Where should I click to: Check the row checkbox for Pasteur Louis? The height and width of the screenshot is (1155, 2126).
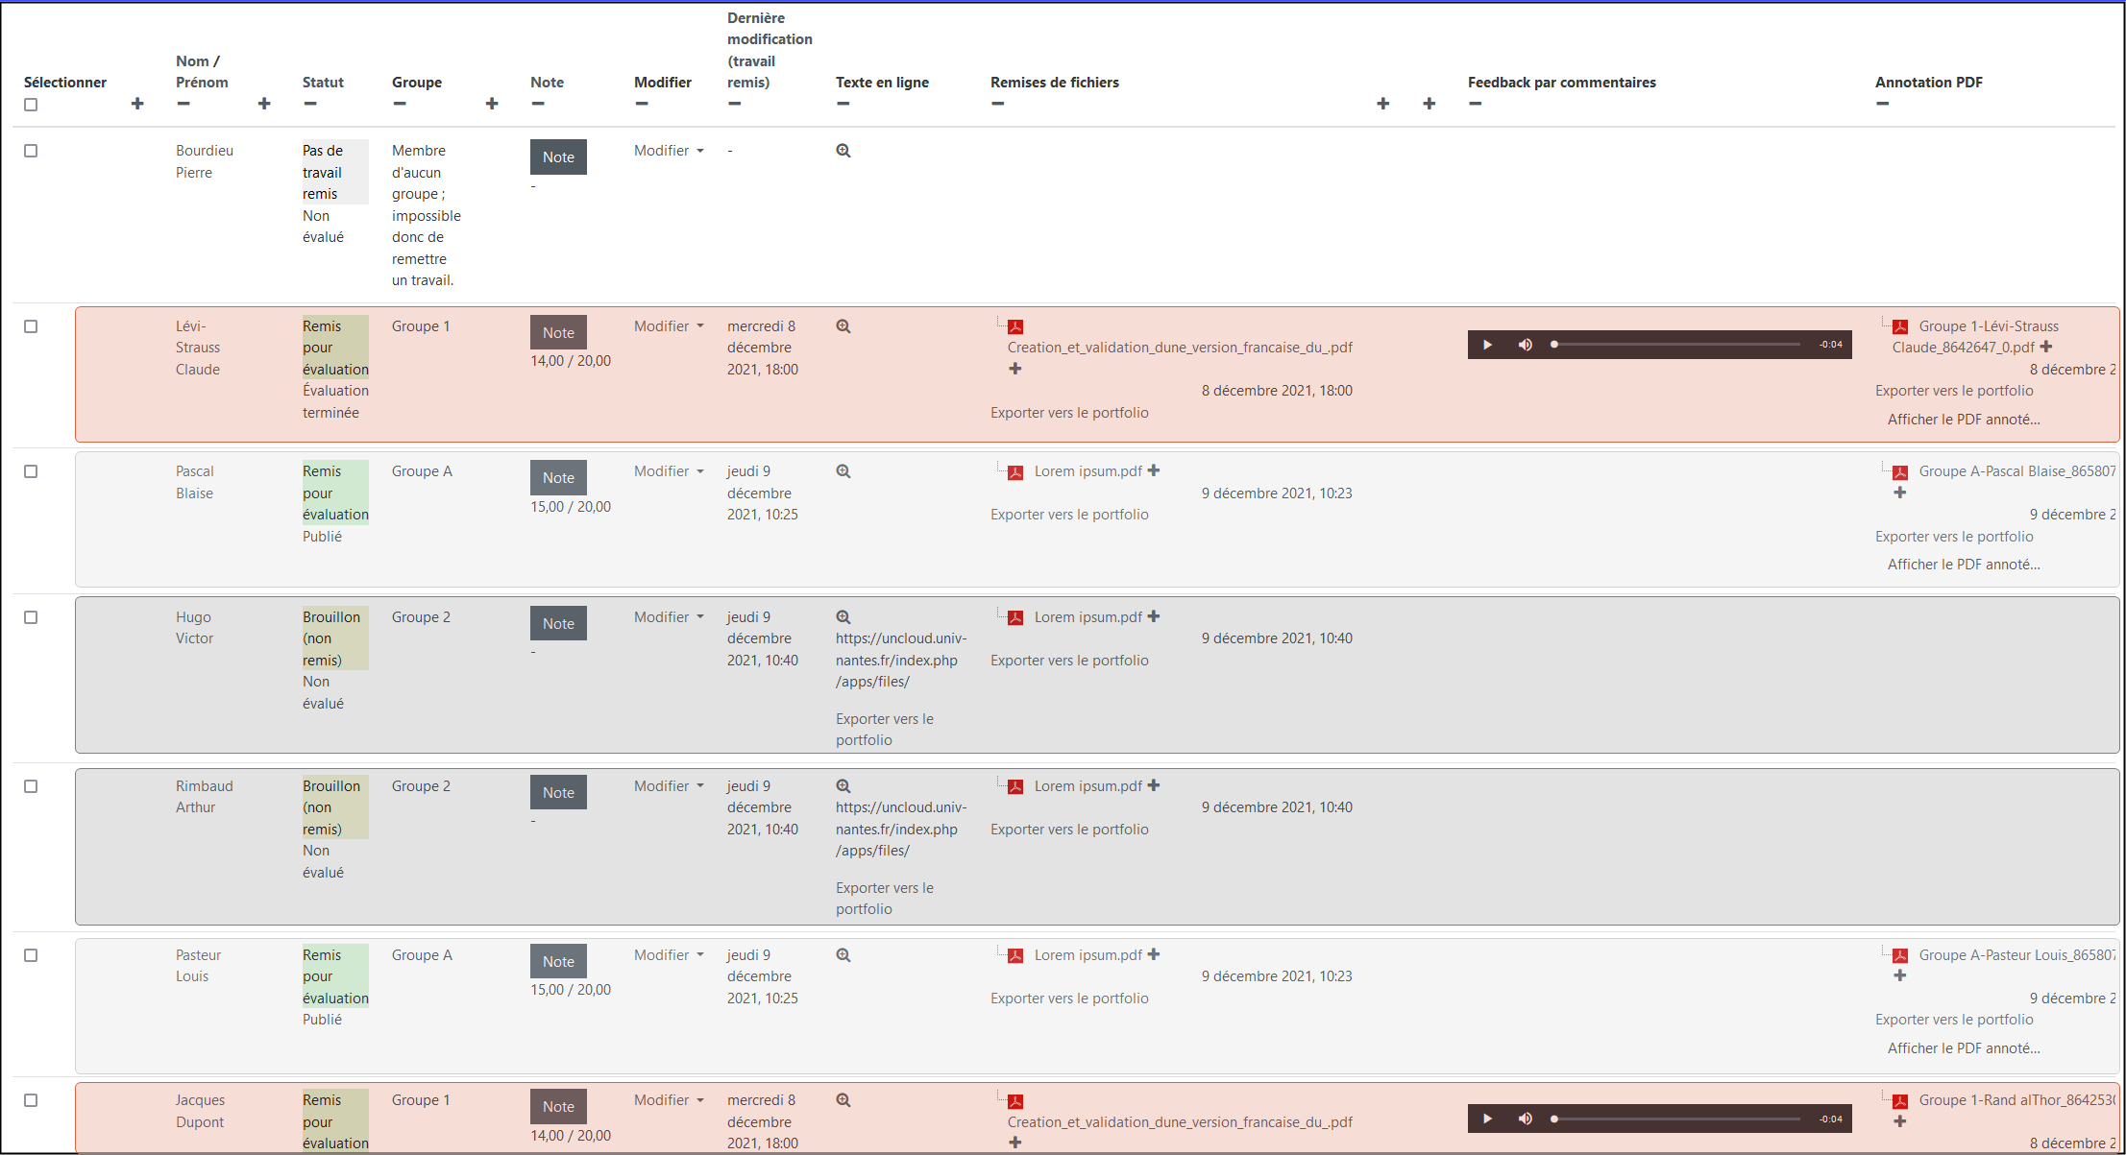point(31,955)
